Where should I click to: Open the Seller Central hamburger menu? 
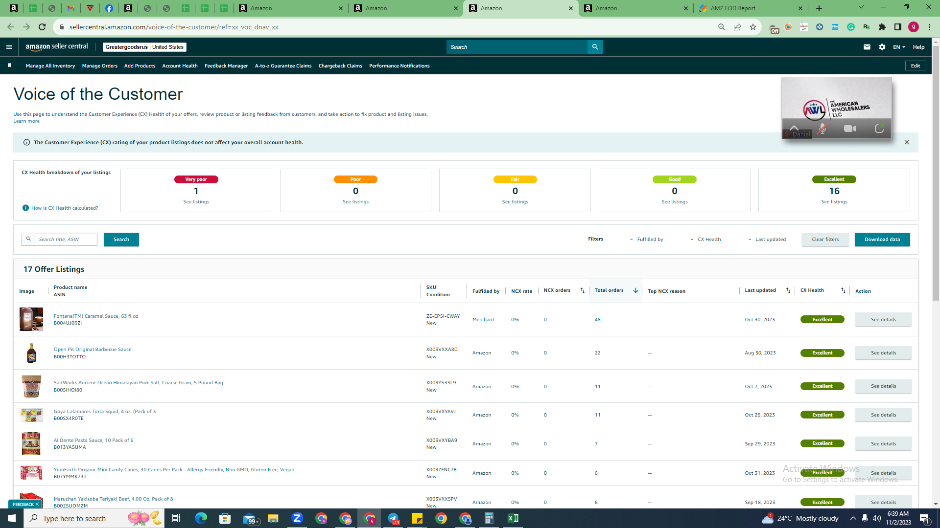tap(9, 47)
